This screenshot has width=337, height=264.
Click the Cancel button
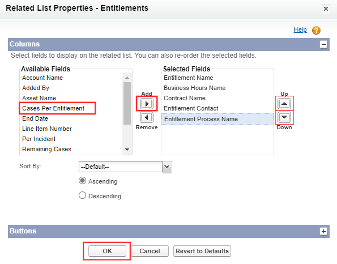click(150, 251)
